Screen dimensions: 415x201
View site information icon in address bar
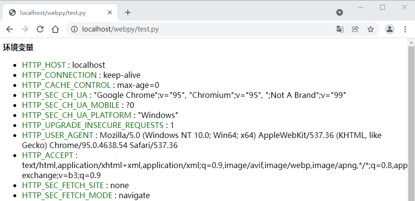[74, 29]
